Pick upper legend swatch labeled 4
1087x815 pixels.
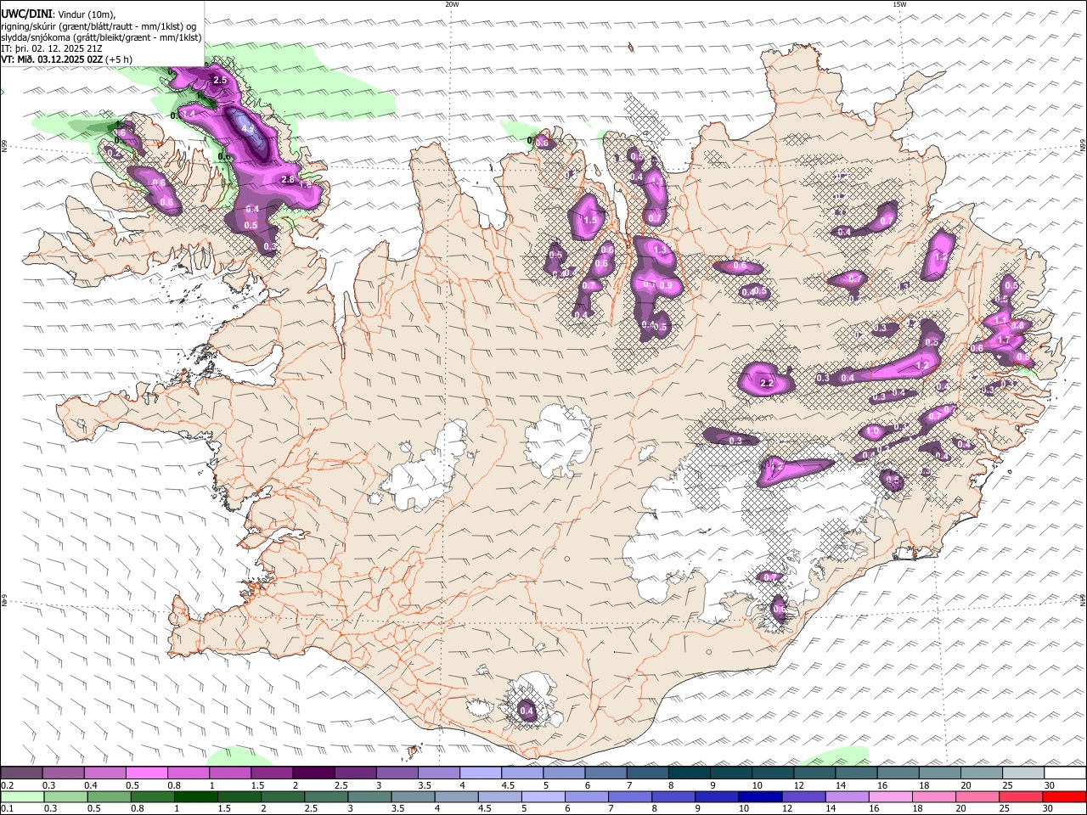point(481,773)
